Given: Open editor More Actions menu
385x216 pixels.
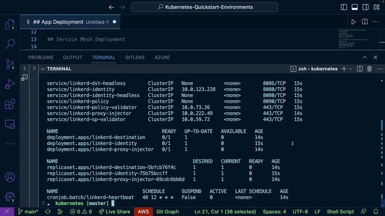Looking at the screenshot, I should (375, 22).
